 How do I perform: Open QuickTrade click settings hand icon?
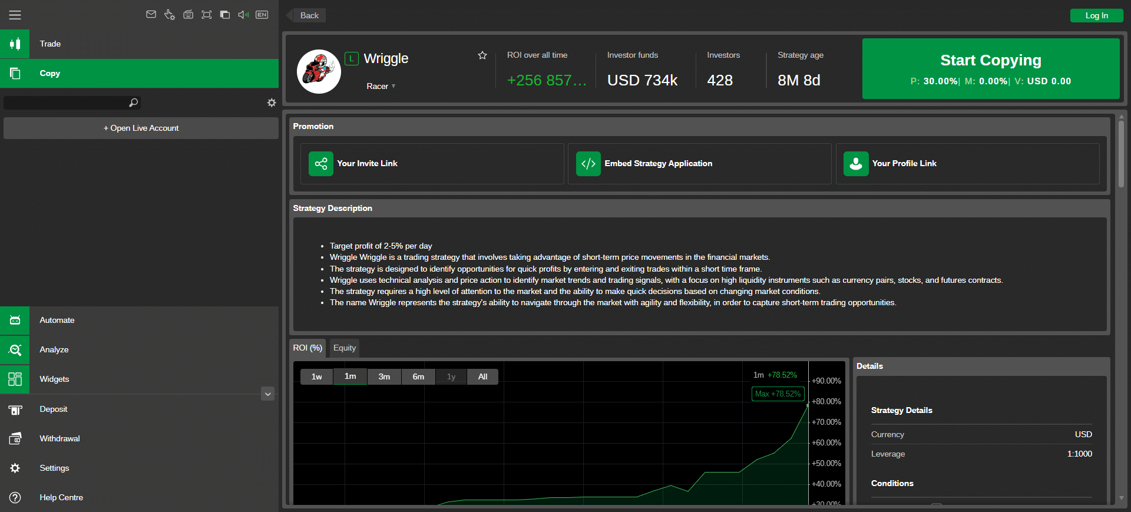(170, 15)
